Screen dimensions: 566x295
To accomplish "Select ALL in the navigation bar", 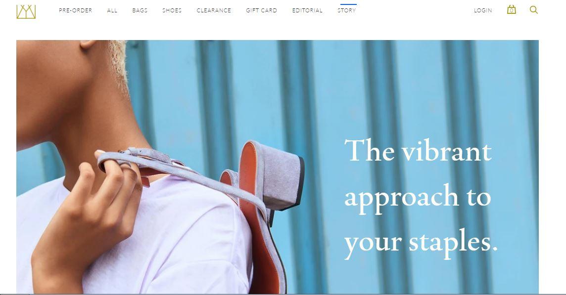I will click(112, 10).
